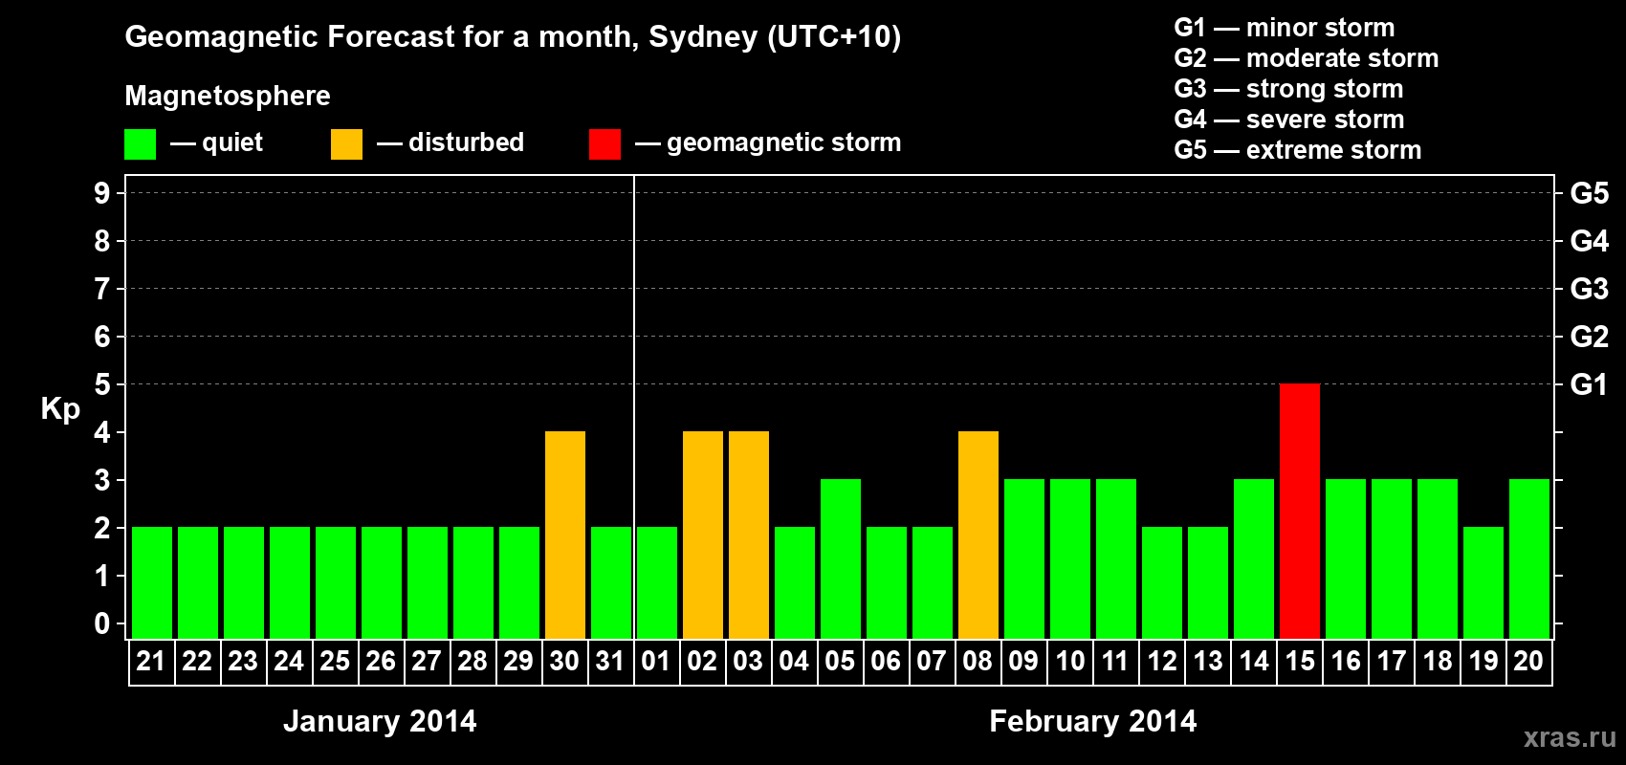Viewport: 1626px width, 765px height.
Task: Click the Kp value 0 on left axis
Action: [102, 623]
